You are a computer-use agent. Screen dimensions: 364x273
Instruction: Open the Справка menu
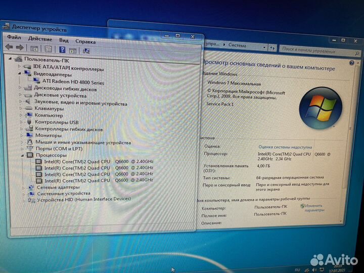(85, 41)
